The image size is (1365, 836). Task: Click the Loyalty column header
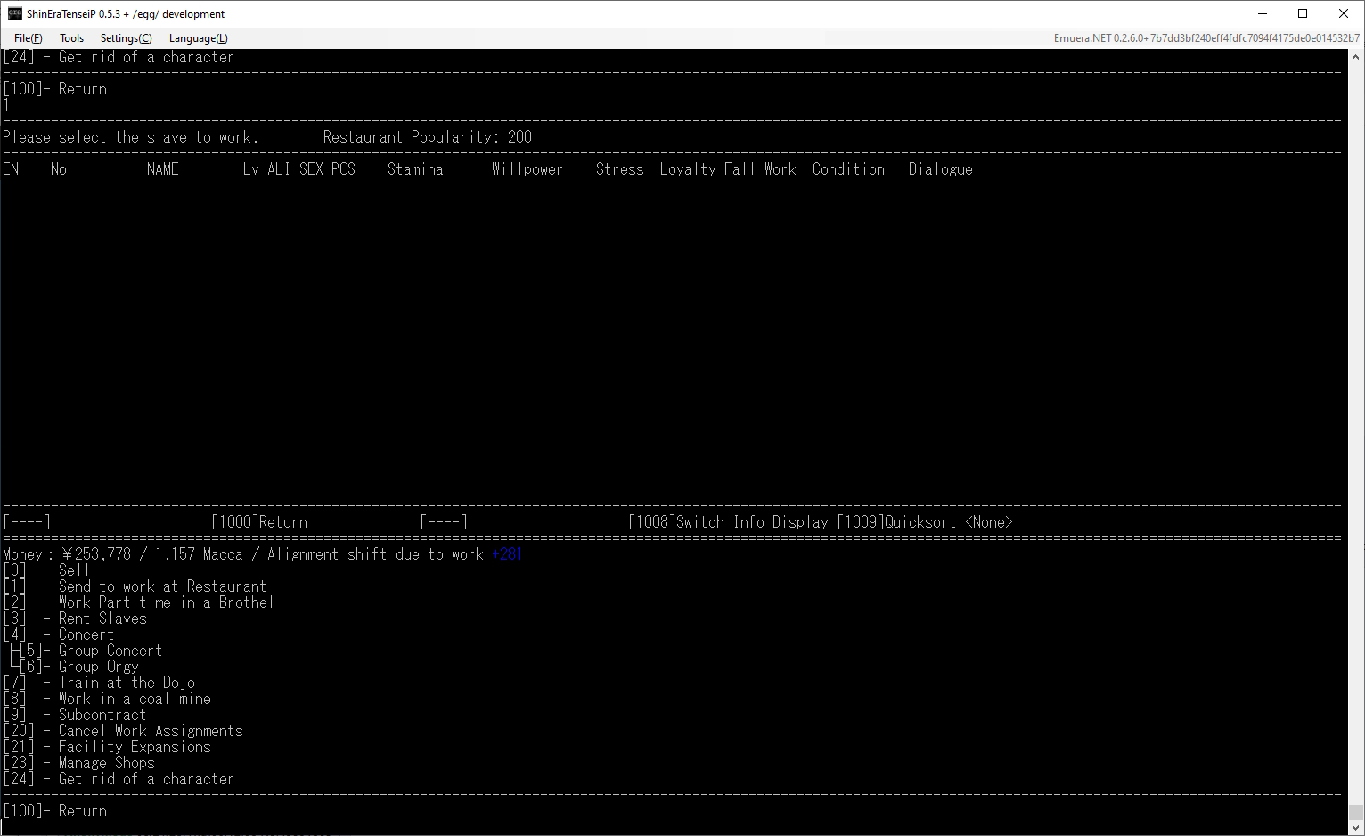(688, 169)
